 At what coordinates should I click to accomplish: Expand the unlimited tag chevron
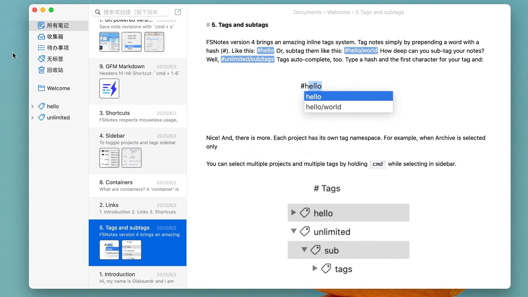(x=32, y=118)
